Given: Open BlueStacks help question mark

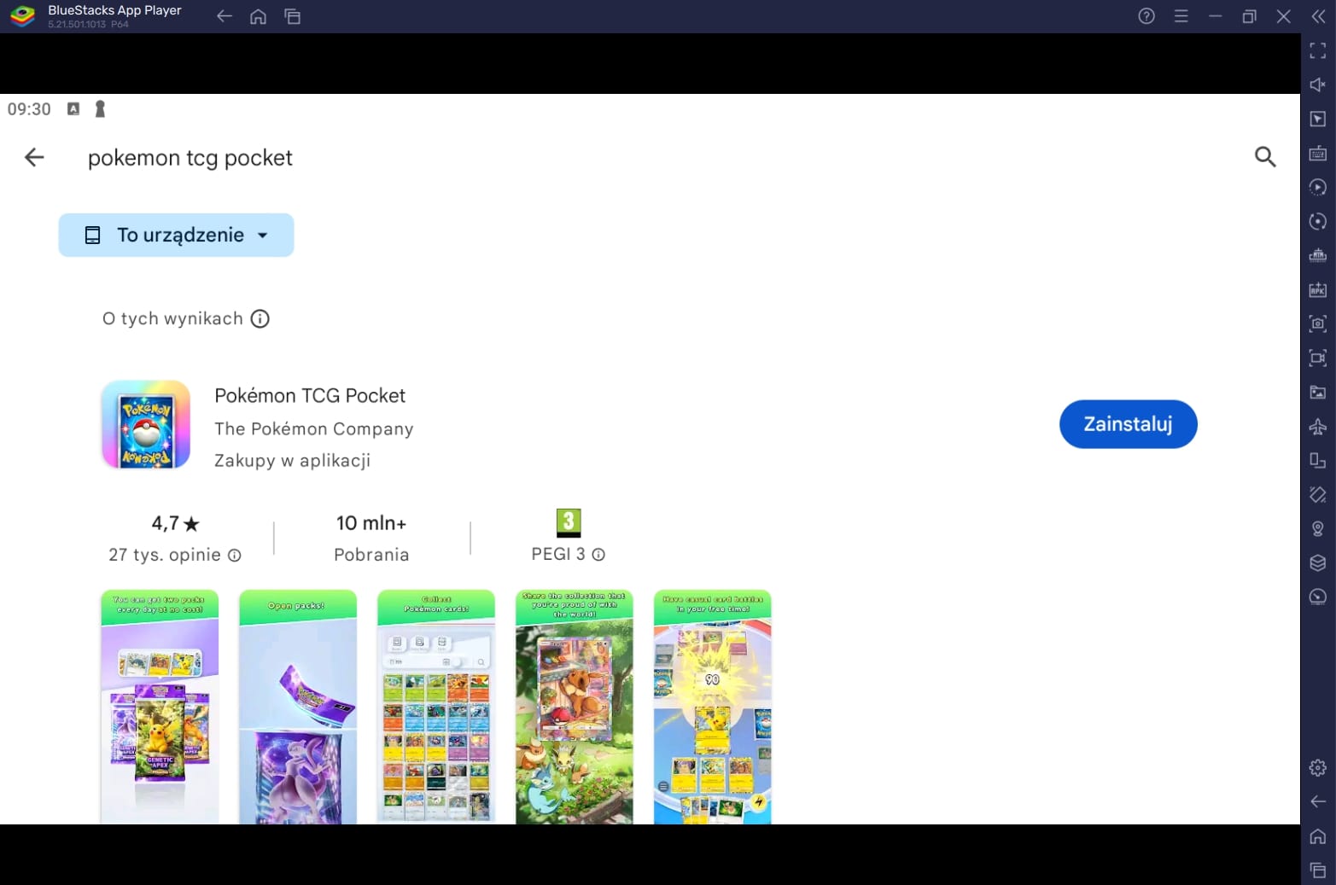Looking at the screenshot, I should pos(1146,16).
